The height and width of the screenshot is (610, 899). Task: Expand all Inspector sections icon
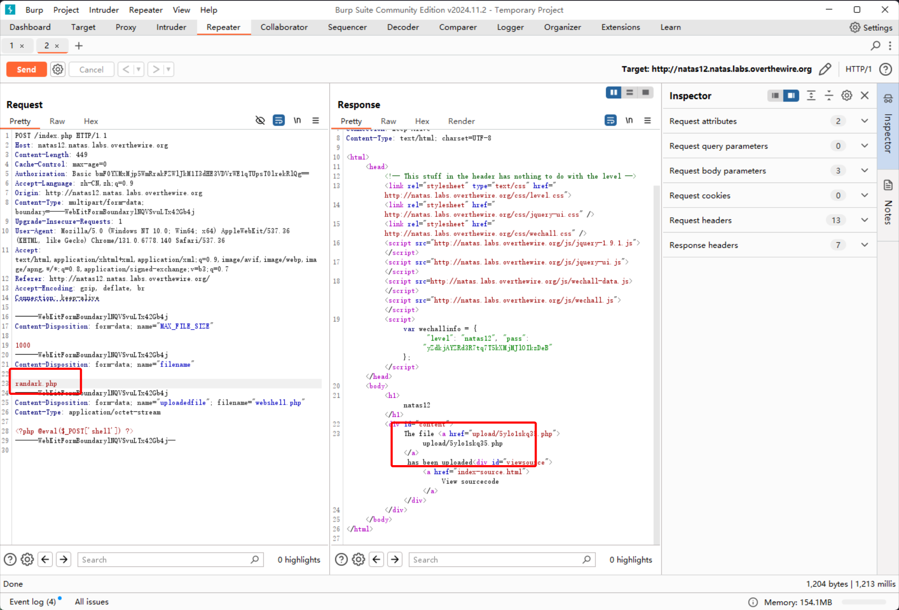pos(811,96)
